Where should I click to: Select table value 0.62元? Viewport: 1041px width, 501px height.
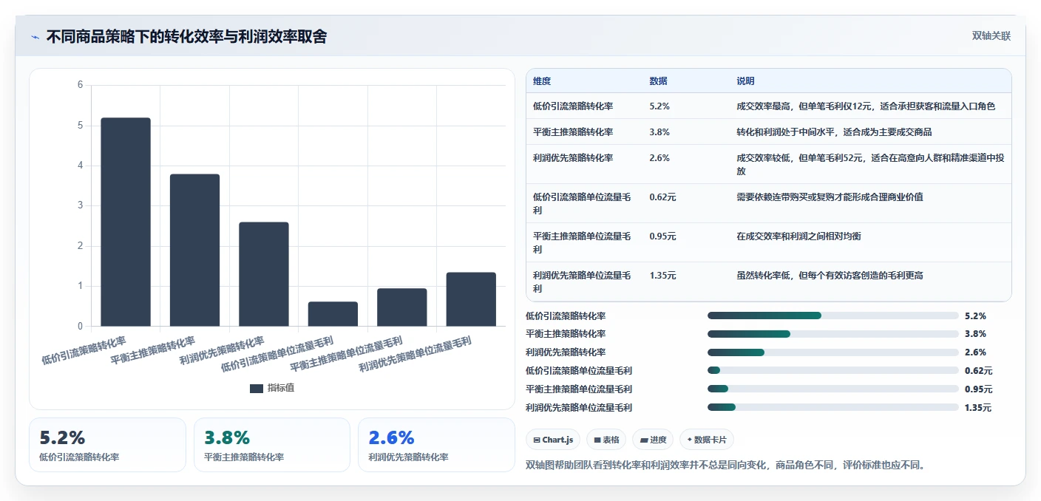coord(662,197)
